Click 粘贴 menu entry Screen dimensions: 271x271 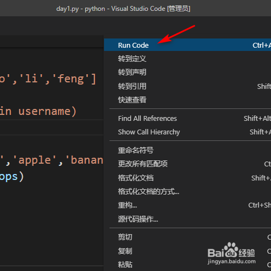[x=188, y=264]
